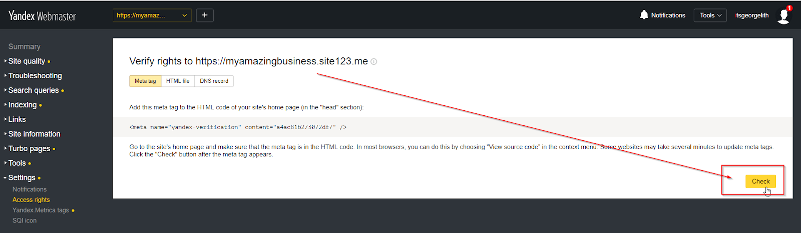The width and height of the screenshot is (801, 233).
Task: Expand the Tools sidebar section
Action: tap(17, 163)
